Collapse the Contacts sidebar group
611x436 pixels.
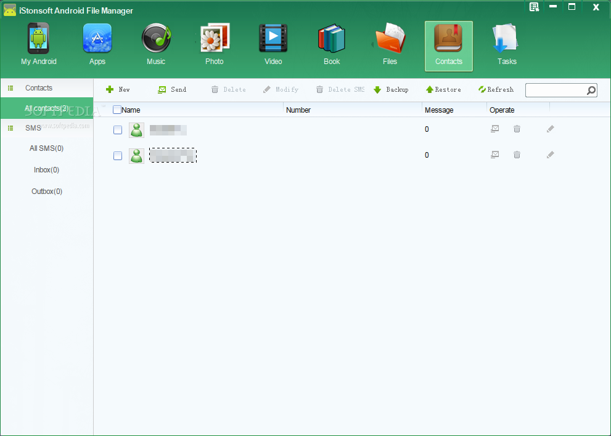pos(10,88)
